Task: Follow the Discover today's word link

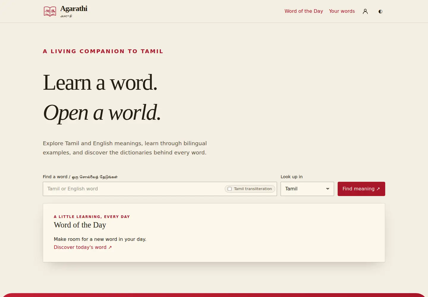Action: [x=83, y=247]
